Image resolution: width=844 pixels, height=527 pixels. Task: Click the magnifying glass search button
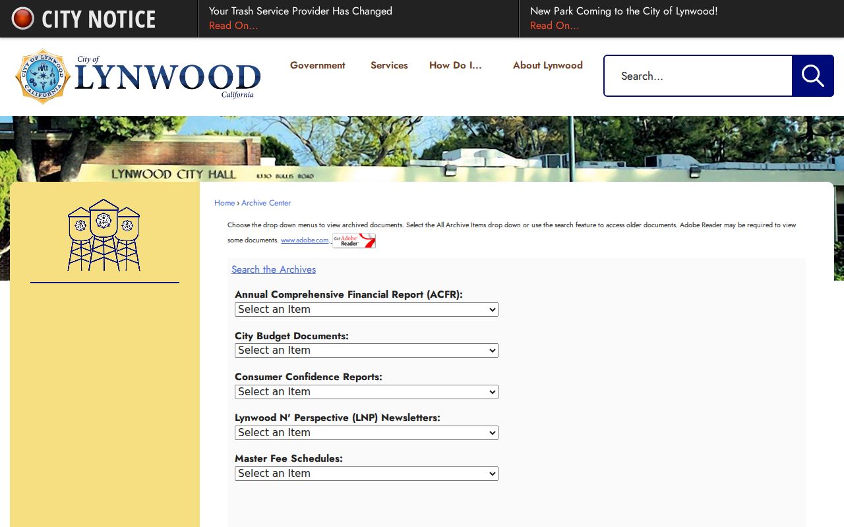click(812, 76)
